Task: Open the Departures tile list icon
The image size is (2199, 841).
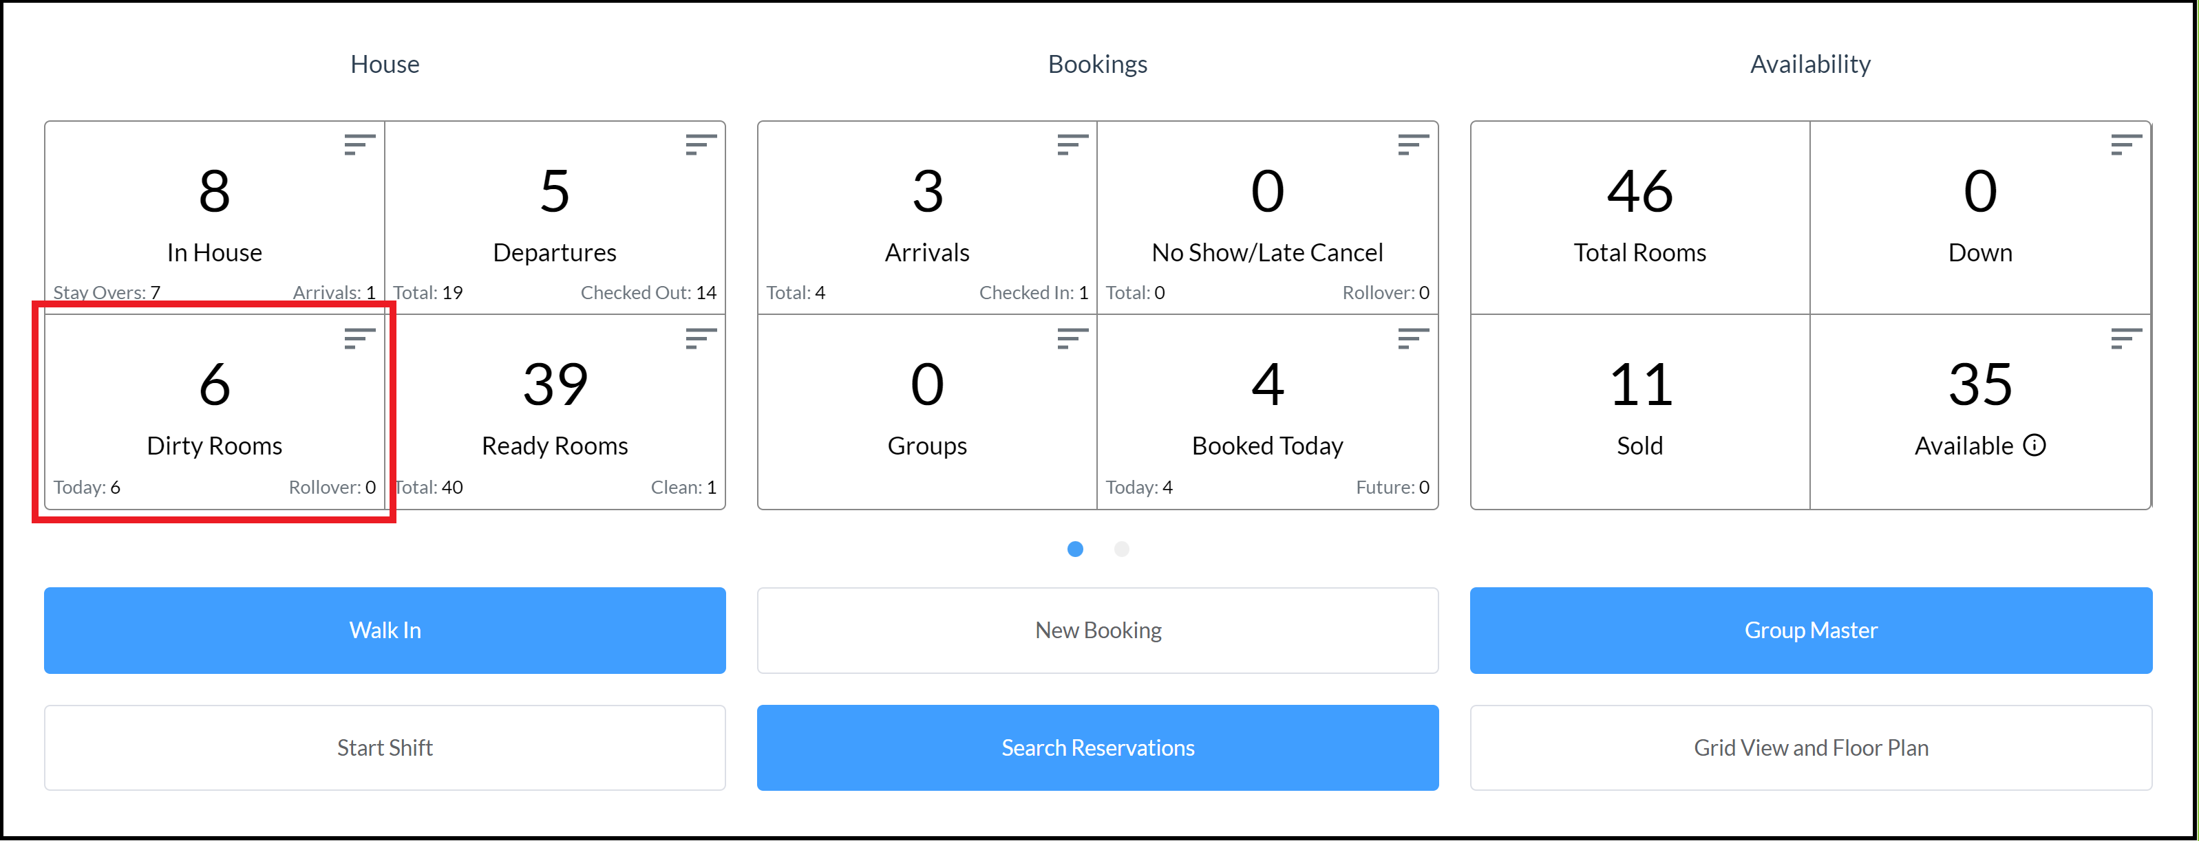Action: (x=700, y=145)
